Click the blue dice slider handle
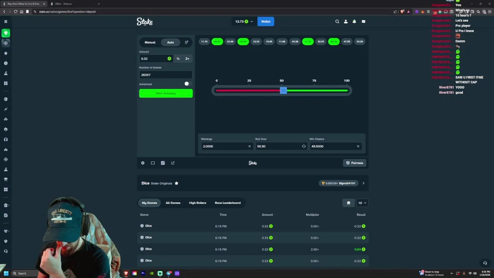494x278 pixels. [x=283, y=90]
